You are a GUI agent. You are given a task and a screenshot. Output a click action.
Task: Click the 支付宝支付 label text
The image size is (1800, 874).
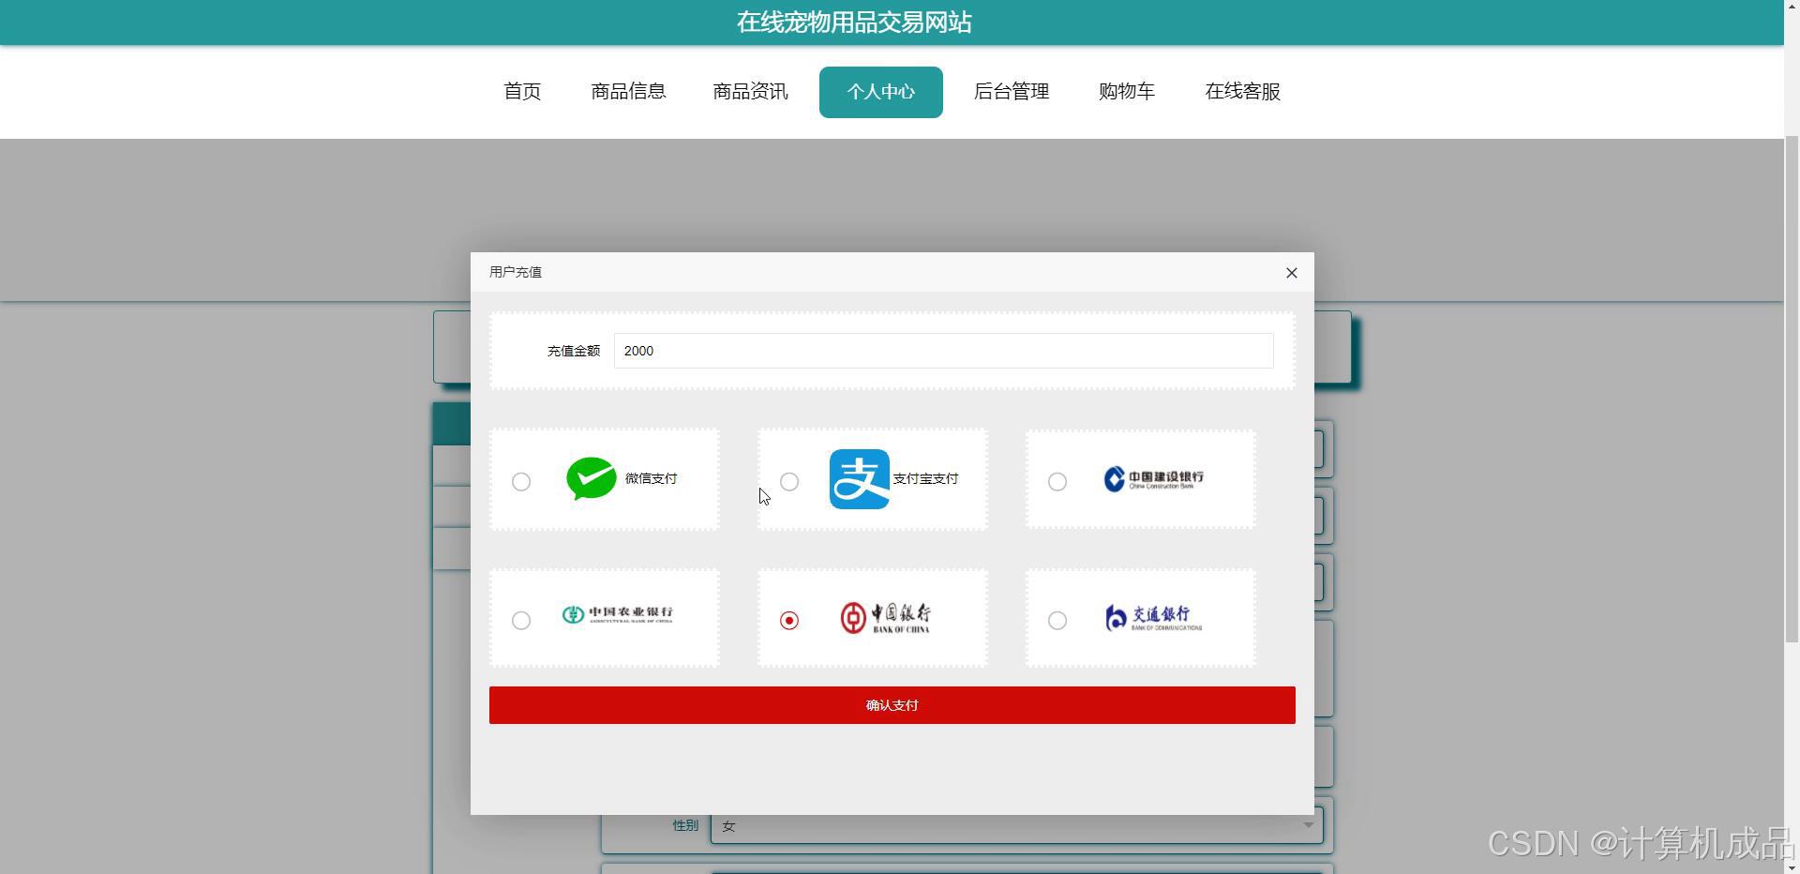925,478
